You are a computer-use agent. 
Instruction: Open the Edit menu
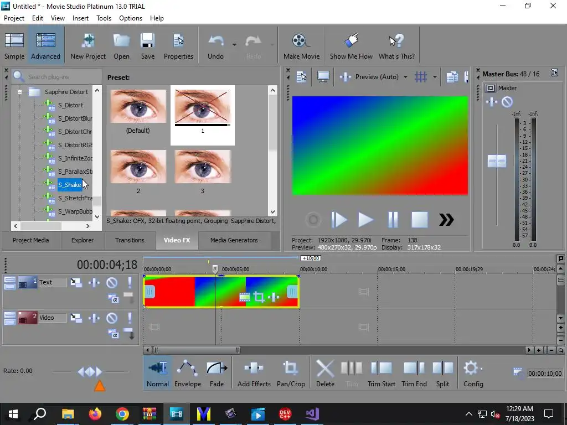pos(38,18)
